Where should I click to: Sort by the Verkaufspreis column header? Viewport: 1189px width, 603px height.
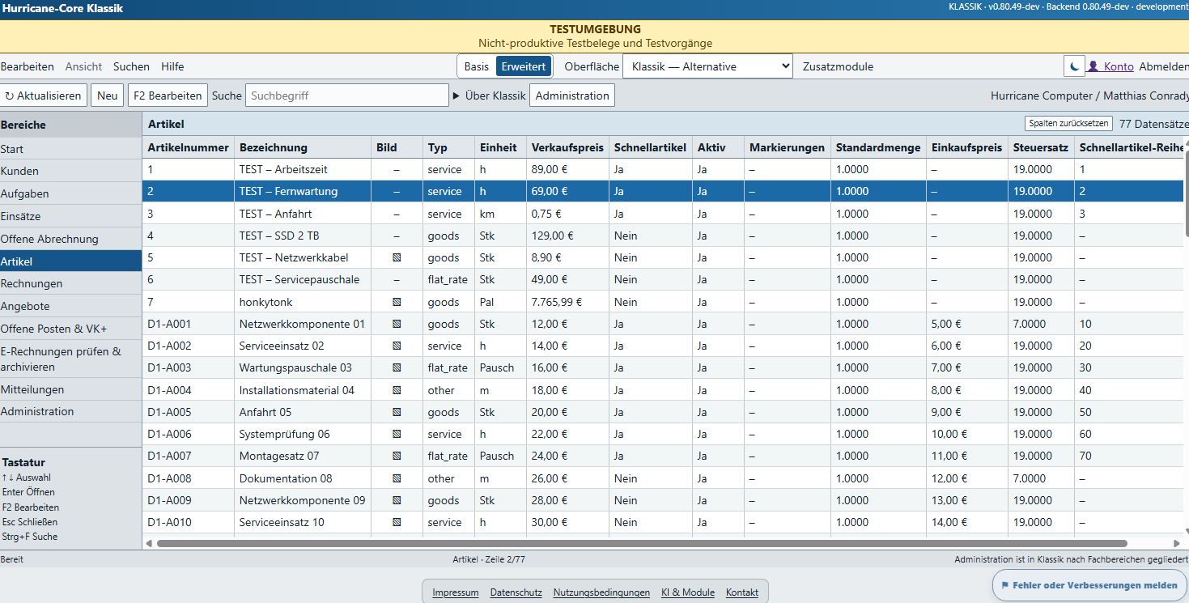567,147
